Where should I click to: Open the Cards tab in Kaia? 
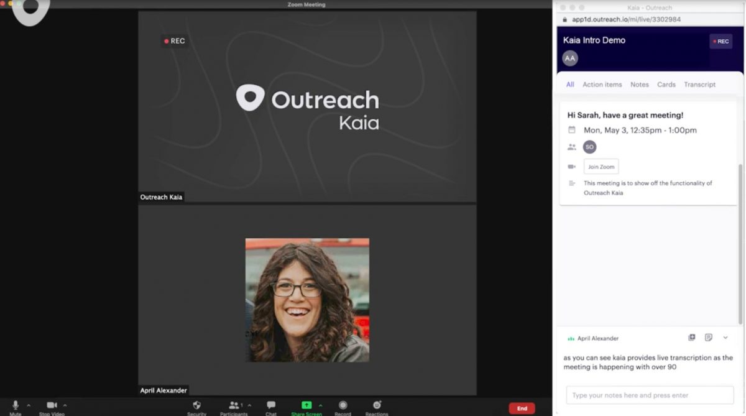[666, 85]
